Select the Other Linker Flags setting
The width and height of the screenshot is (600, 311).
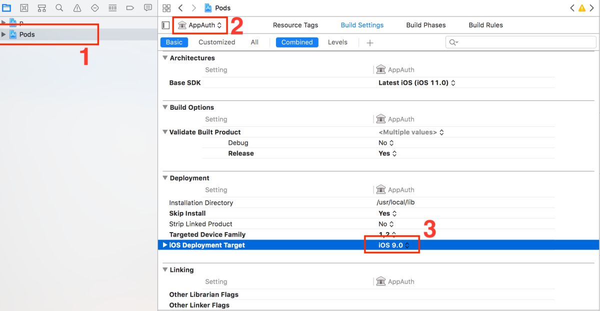(199, 305)
